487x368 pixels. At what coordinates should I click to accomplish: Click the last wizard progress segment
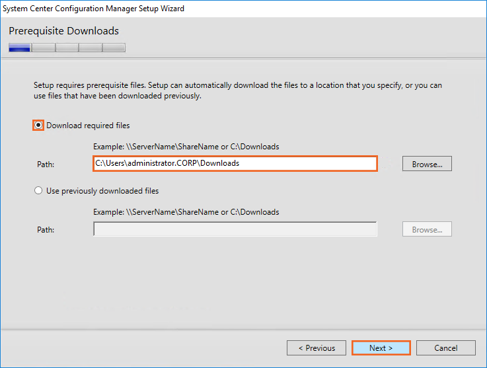coord(114,48)
